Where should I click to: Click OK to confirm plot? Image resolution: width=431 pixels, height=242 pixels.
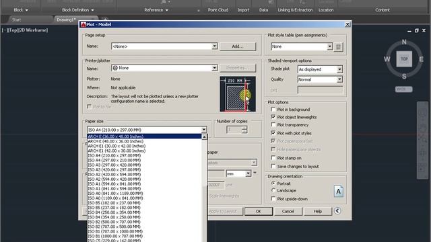click(x=259, y=211)
